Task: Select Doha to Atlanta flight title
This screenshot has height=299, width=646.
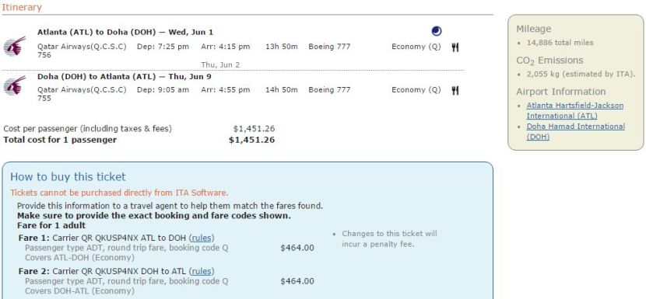Action: [x=125, y=77]
